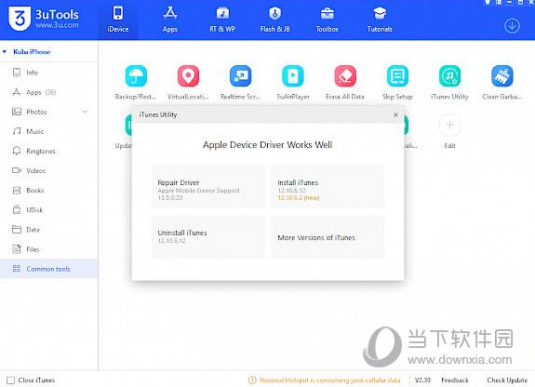Open the downloads arrow icon in header

pos(512,26)
